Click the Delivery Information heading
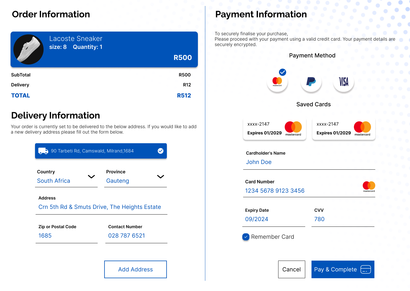 click(x=55, y=116)
